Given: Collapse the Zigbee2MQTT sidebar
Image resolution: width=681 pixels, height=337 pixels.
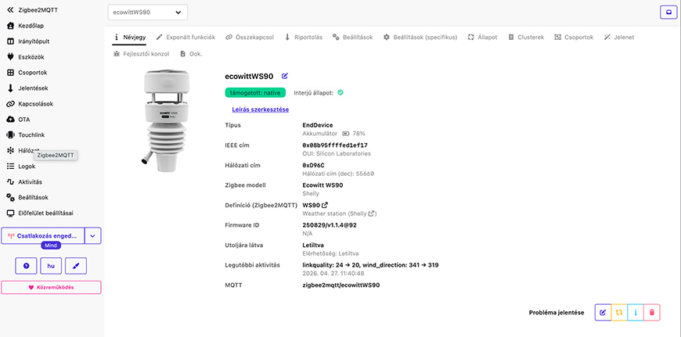Looking at the screenshot, I should (11, 10).
